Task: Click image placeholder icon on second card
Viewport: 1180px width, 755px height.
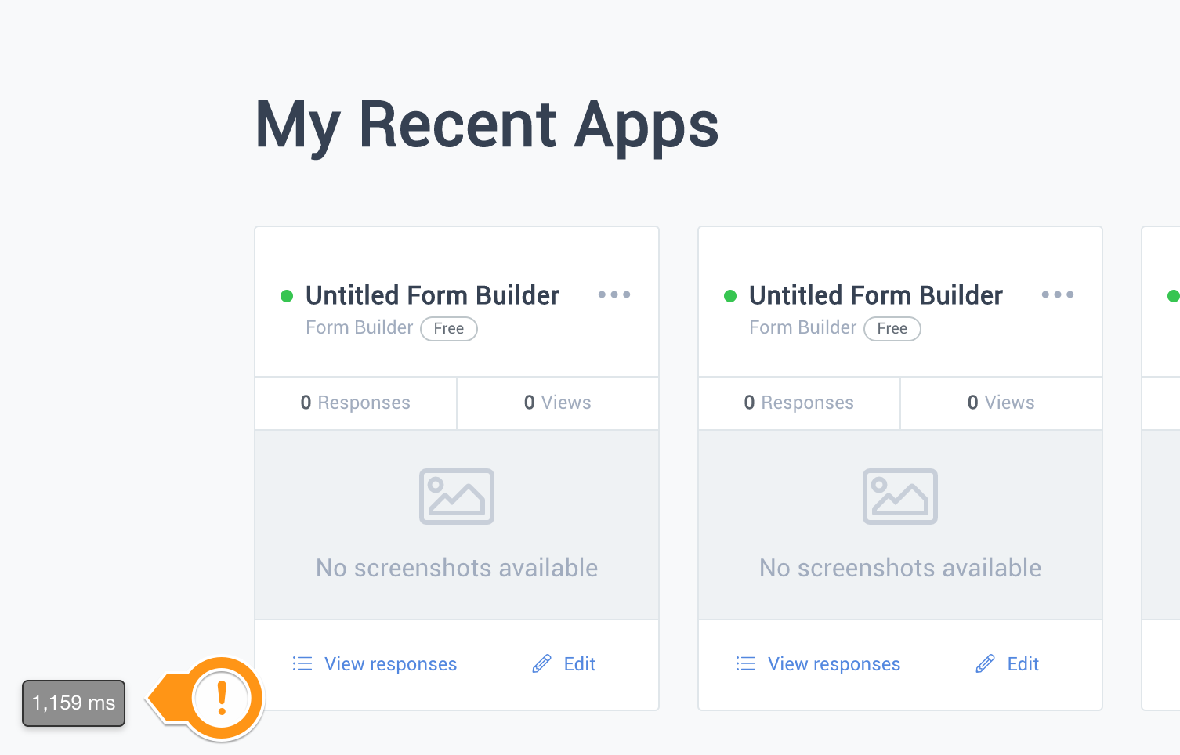Action: pyautogui.click(x=900, y=497)
